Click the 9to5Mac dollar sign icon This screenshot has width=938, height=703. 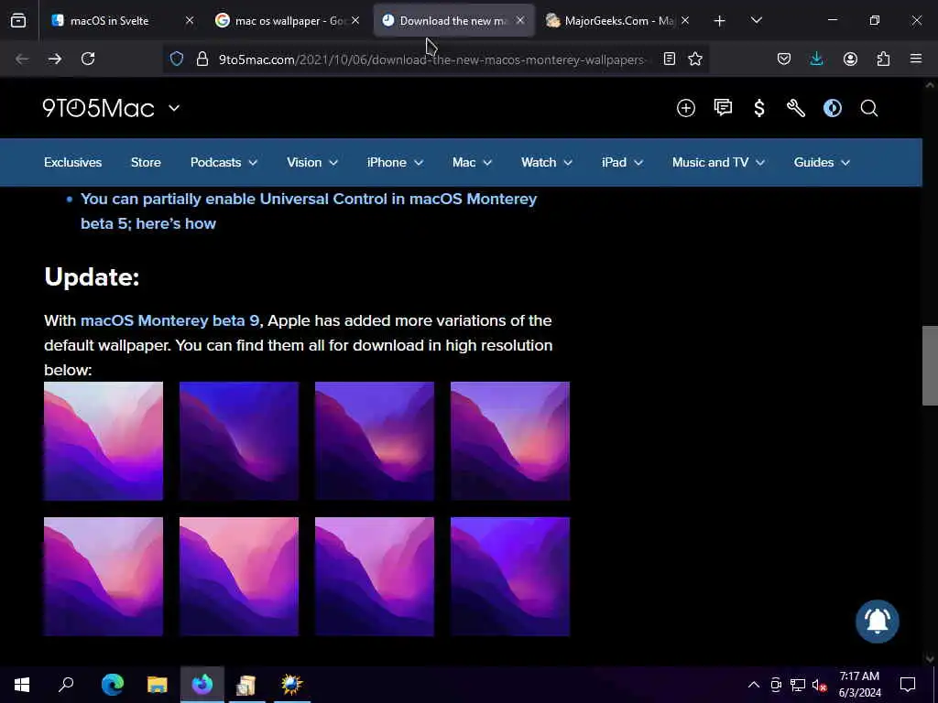(x=759, y=108)
